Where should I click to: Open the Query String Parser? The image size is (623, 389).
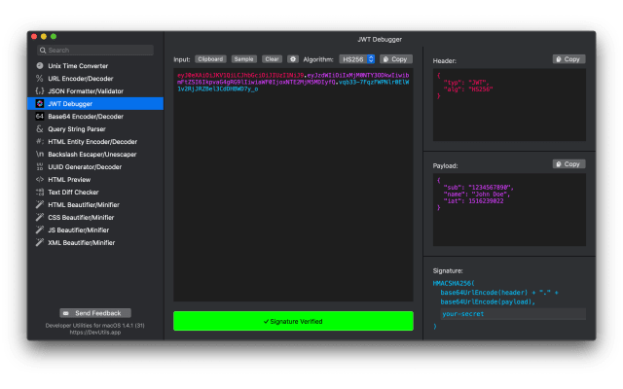click(x=95, y=129)
